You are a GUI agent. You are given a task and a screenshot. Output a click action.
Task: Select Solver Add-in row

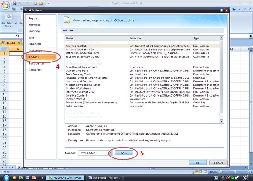tap(142, 106)
